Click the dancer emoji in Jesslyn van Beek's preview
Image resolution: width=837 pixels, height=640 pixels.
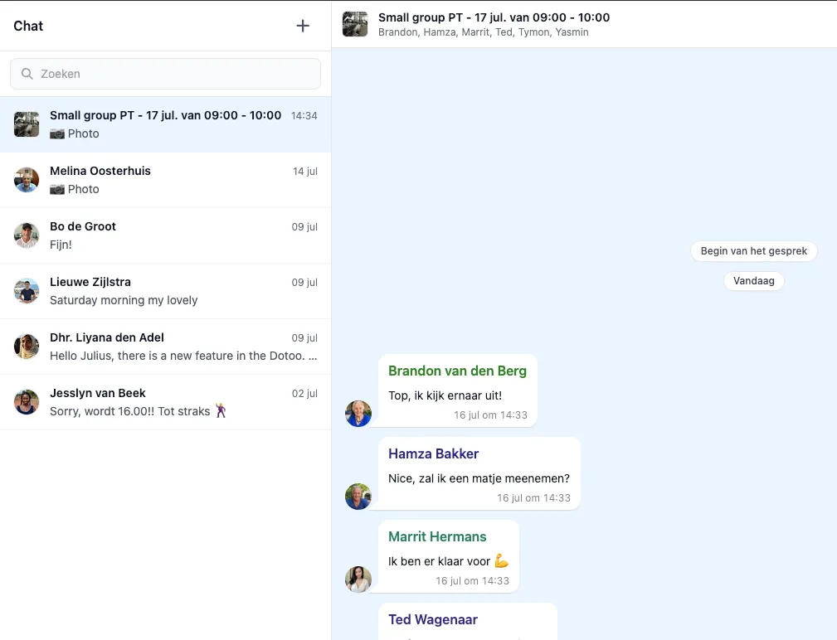221,410
